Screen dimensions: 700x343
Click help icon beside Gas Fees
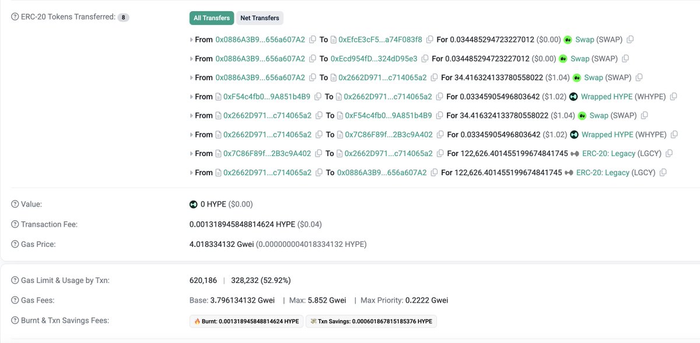(15, 300)
